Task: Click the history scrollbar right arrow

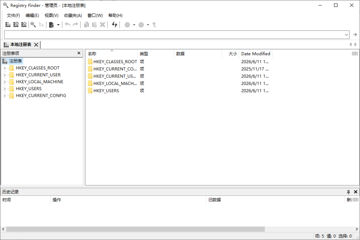Action: point(357,229)
